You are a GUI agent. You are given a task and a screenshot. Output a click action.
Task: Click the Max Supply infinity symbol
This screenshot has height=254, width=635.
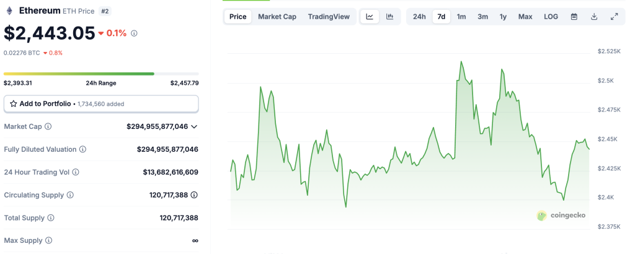(195, 240)
